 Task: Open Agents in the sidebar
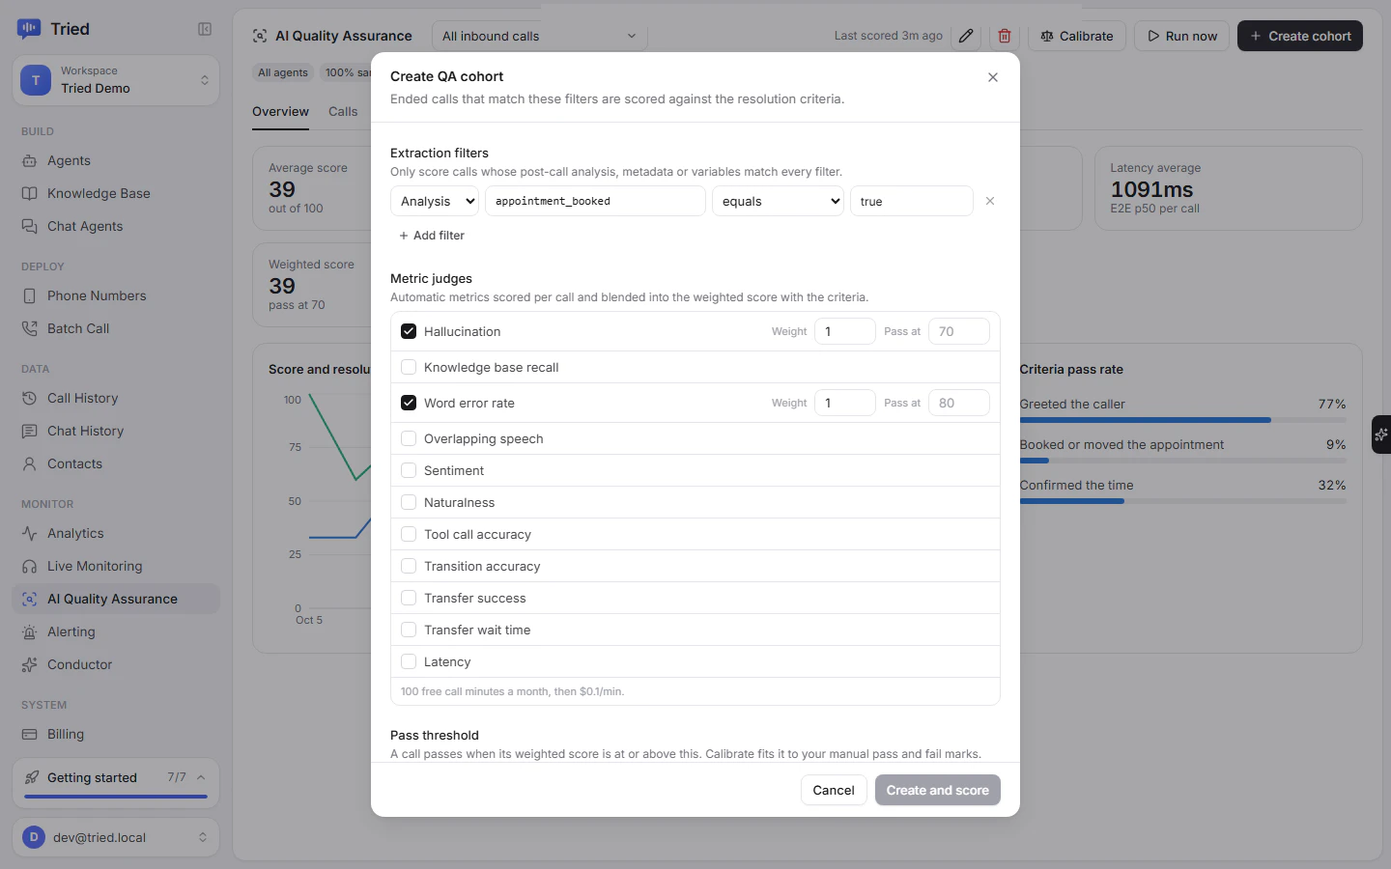(116, 160)
